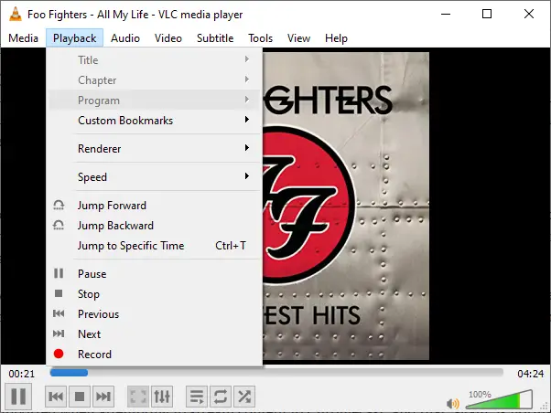
Task: Toggle loop repeat mode icon
Action: (221, 397)
